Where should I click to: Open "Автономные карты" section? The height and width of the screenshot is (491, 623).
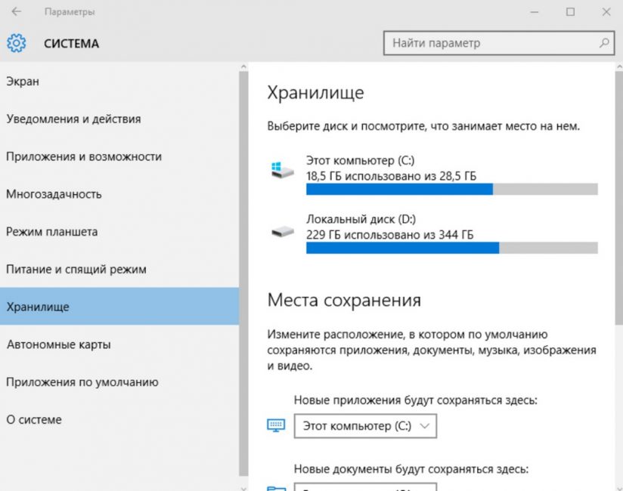(119, 344)
